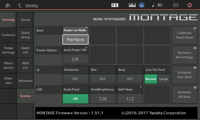
Task: Toggle the Animation OFF switch
Action: (x=75, y=79)
